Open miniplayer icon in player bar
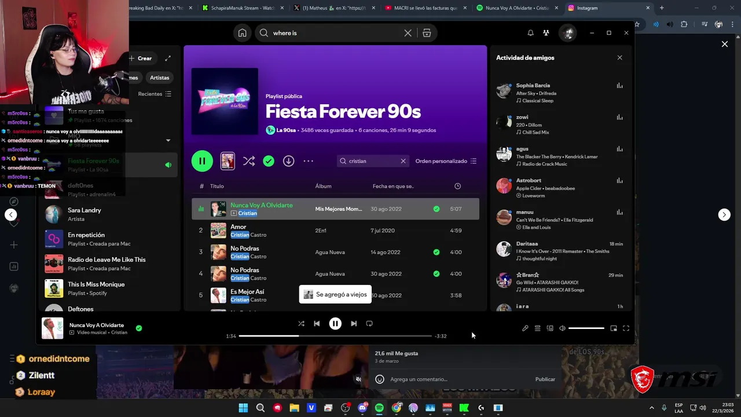 [614, 328]
